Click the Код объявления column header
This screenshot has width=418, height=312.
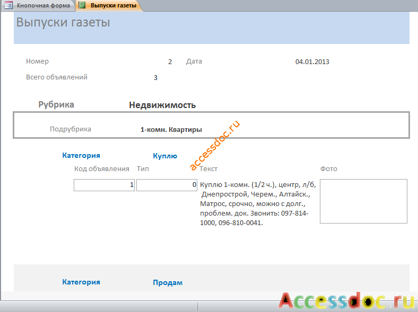101,169
